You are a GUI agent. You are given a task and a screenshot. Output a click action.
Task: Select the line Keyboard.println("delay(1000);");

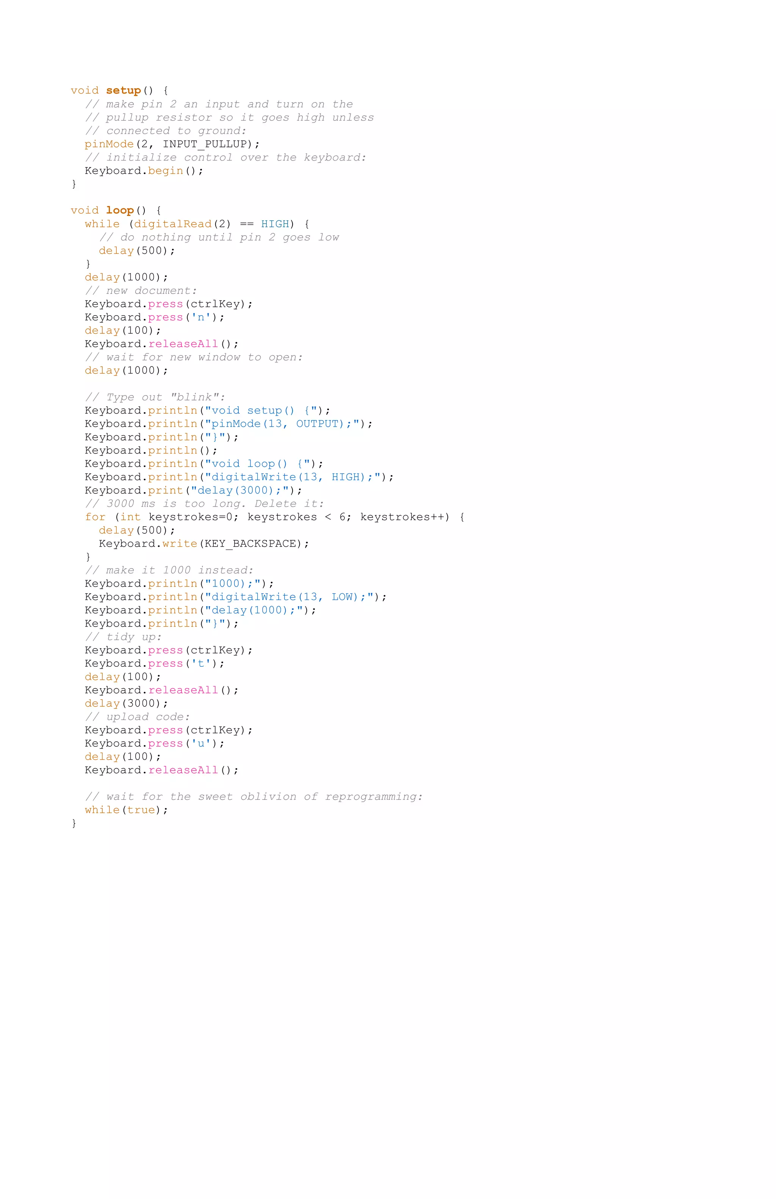coord(200,611)
